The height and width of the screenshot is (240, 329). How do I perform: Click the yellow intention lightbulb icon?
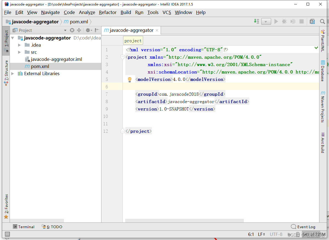click(x=130, y=80)
